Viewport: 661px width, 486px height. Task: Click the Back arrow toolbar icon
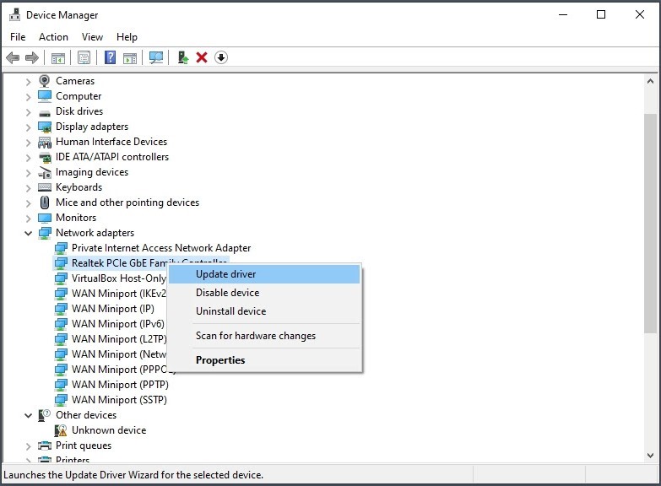[x=13, y=57]
